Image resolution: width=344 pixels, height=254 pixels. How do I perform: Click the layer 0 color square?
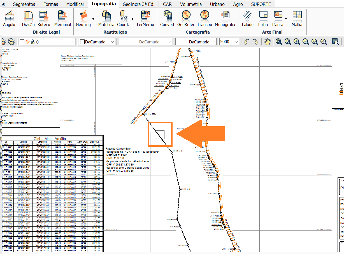(22, 42)
